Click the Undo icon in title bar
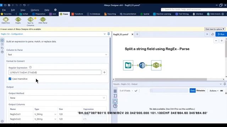Screen dimensions: 227x127 tap(24, 5)
